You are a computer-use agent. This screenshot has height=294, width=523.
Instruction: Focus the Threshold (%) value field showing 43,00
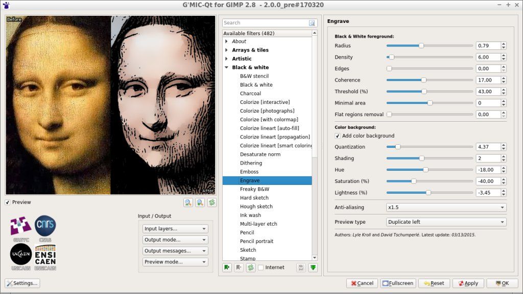[488, 91]
